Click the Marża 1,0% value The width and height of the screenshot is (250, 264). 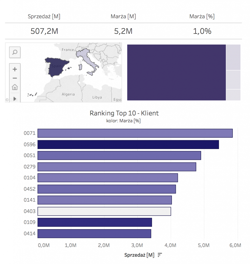click(x=202, y=31)
